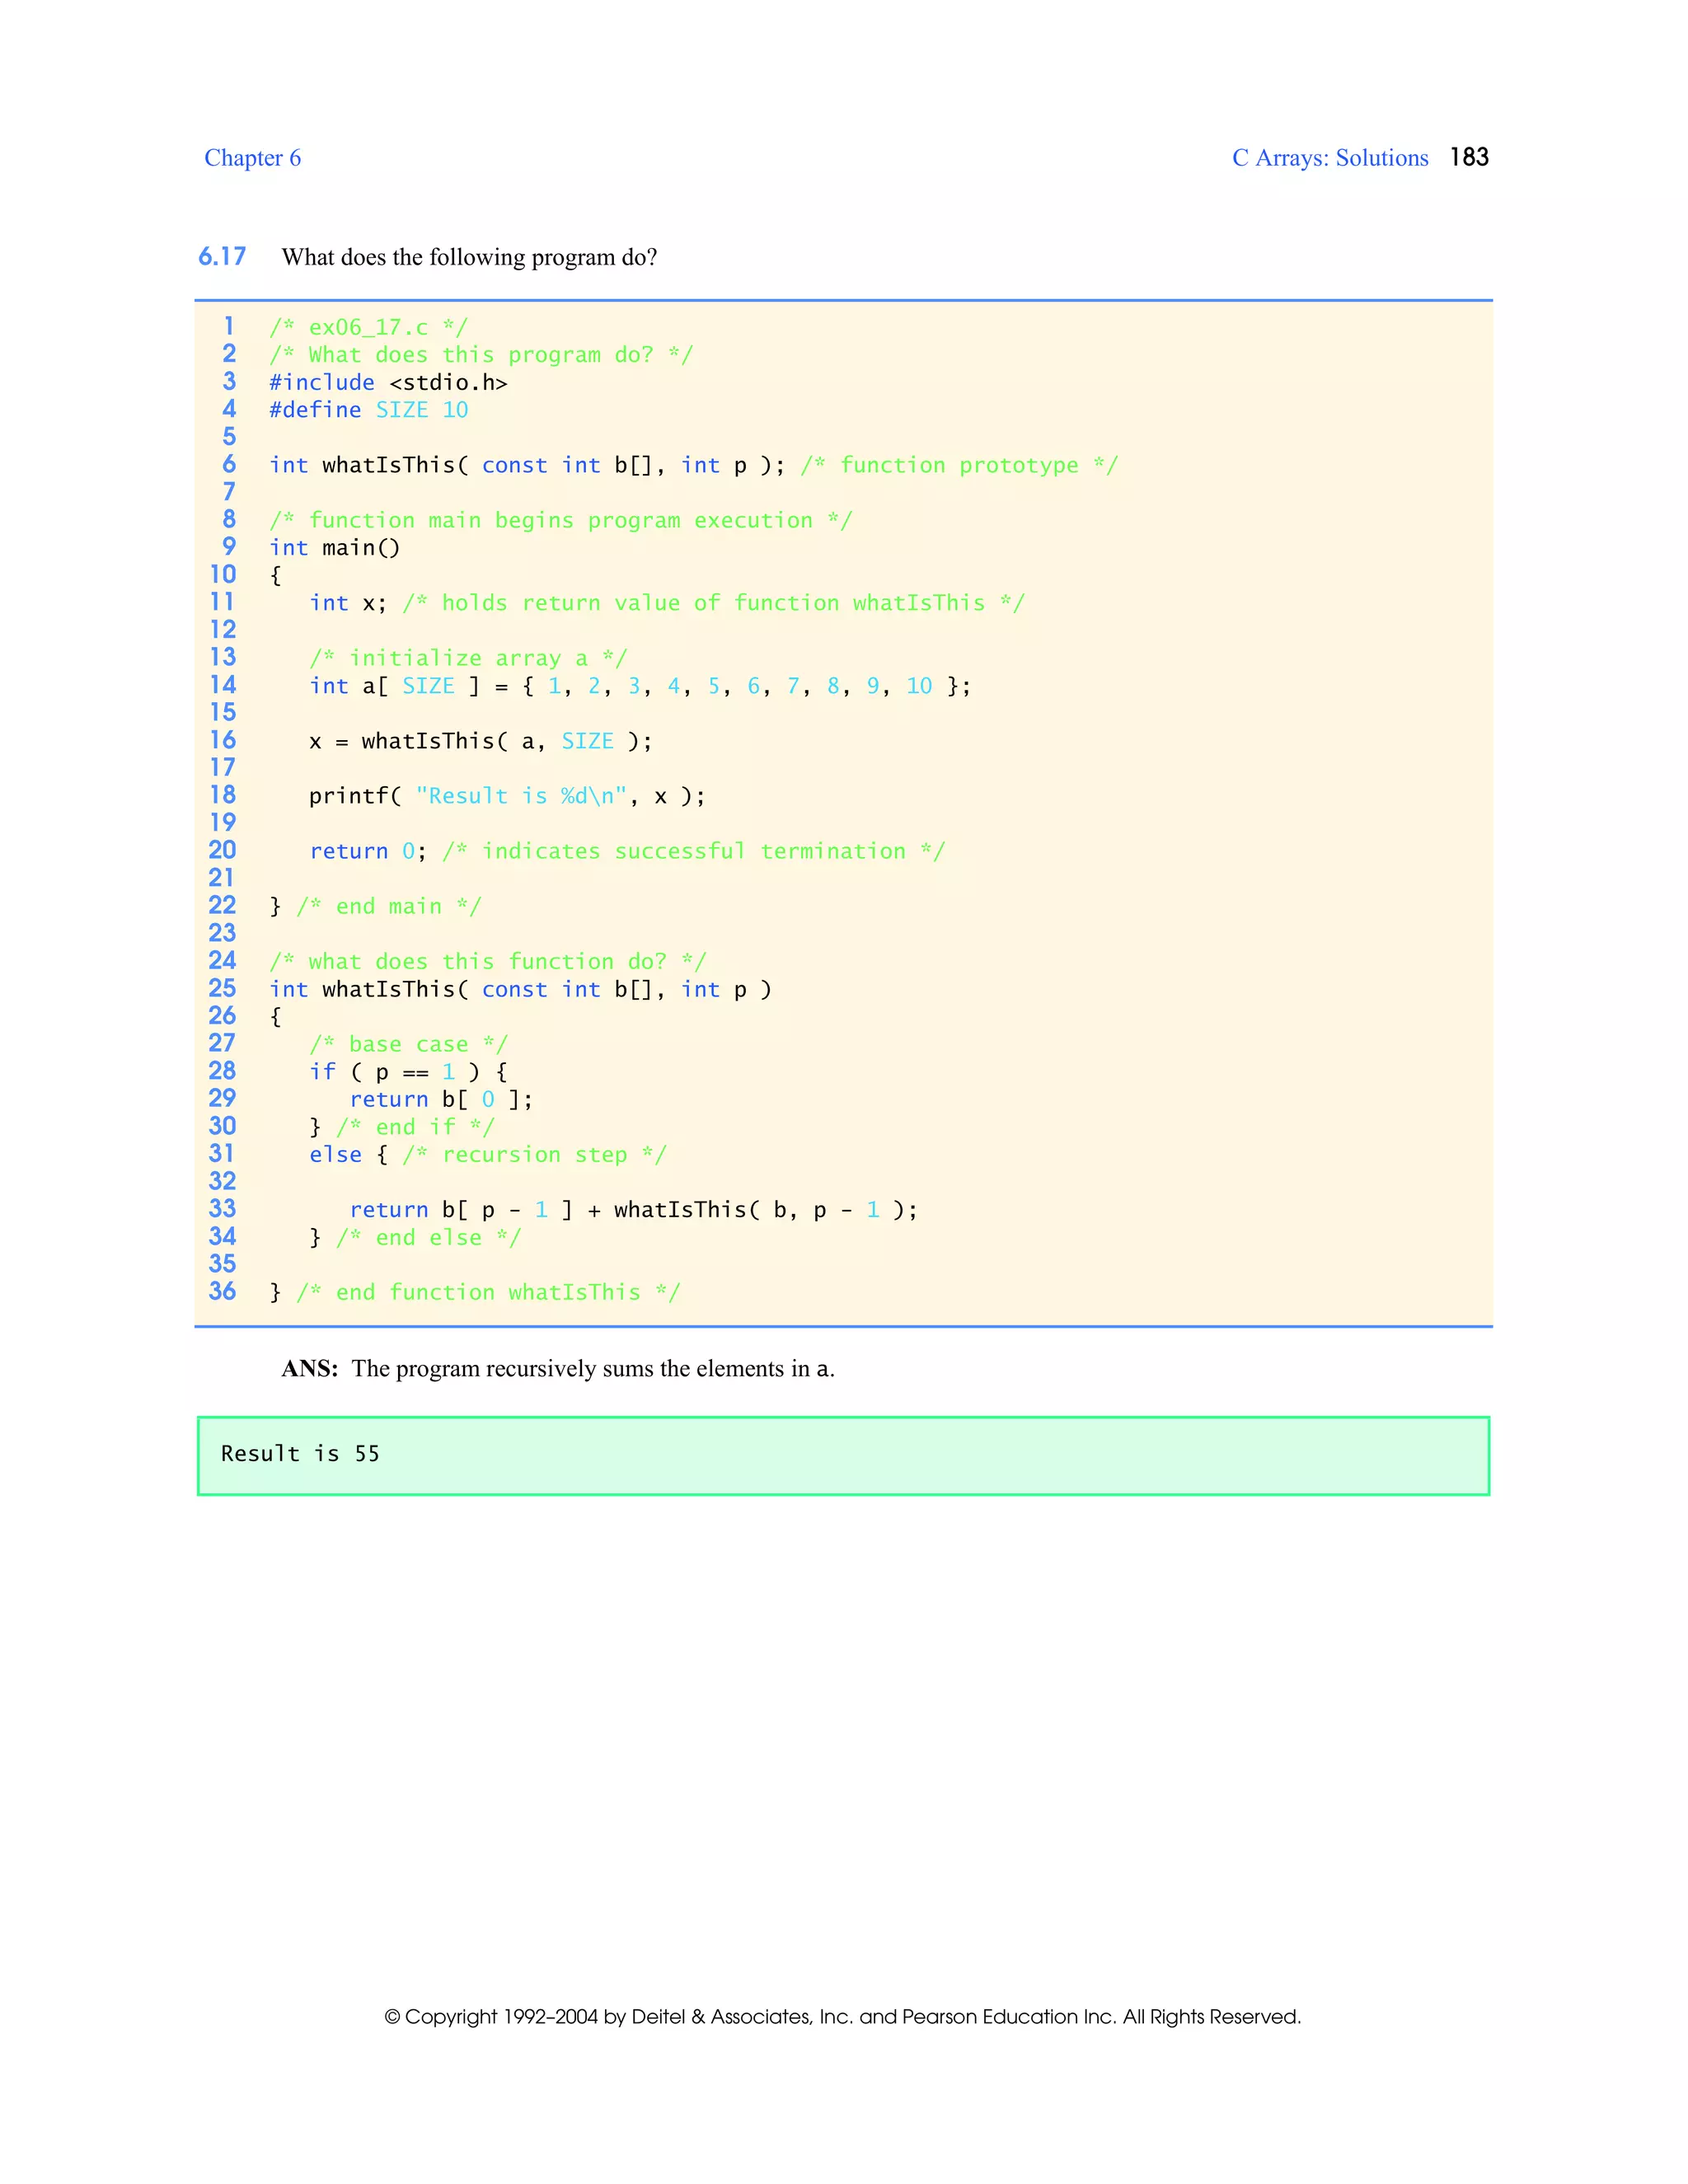Viewport: 1688px width, 2184px height.
Task: Click the '/* end else */' comment
Action: point(428,1238)
